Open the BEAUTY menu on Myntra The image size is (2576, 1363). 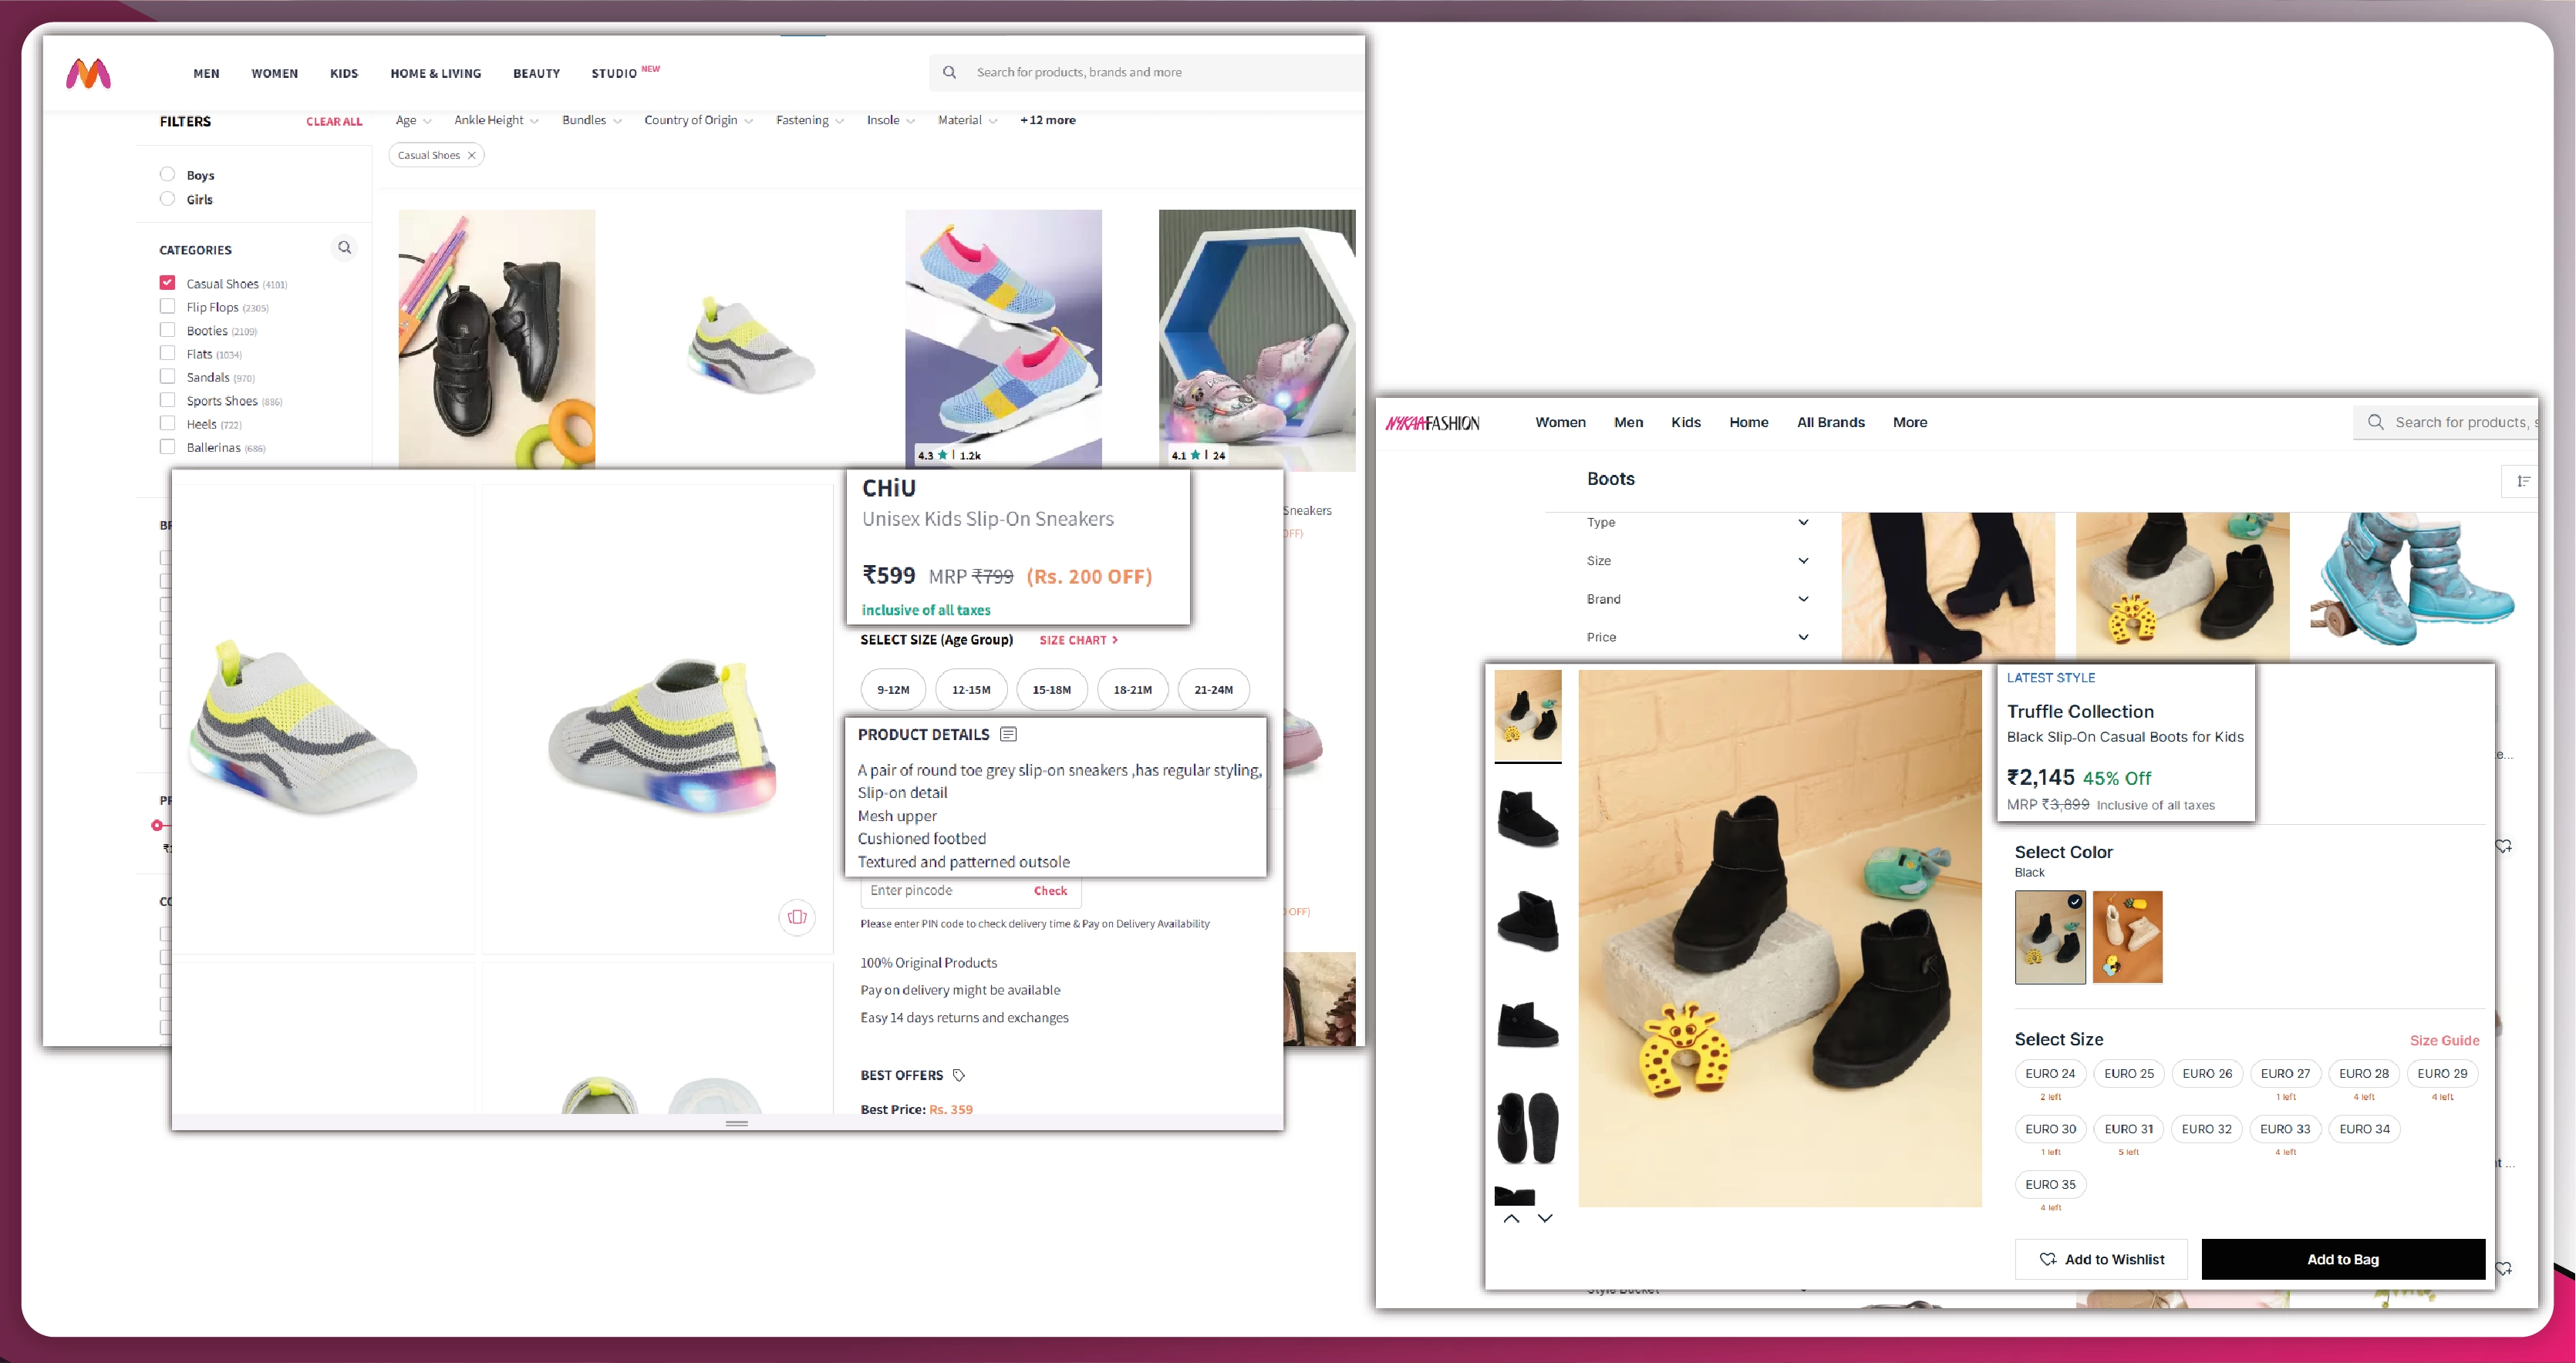pos(536,73)
